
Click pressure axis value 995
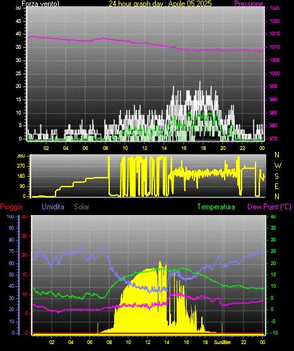tap(273, 86)
